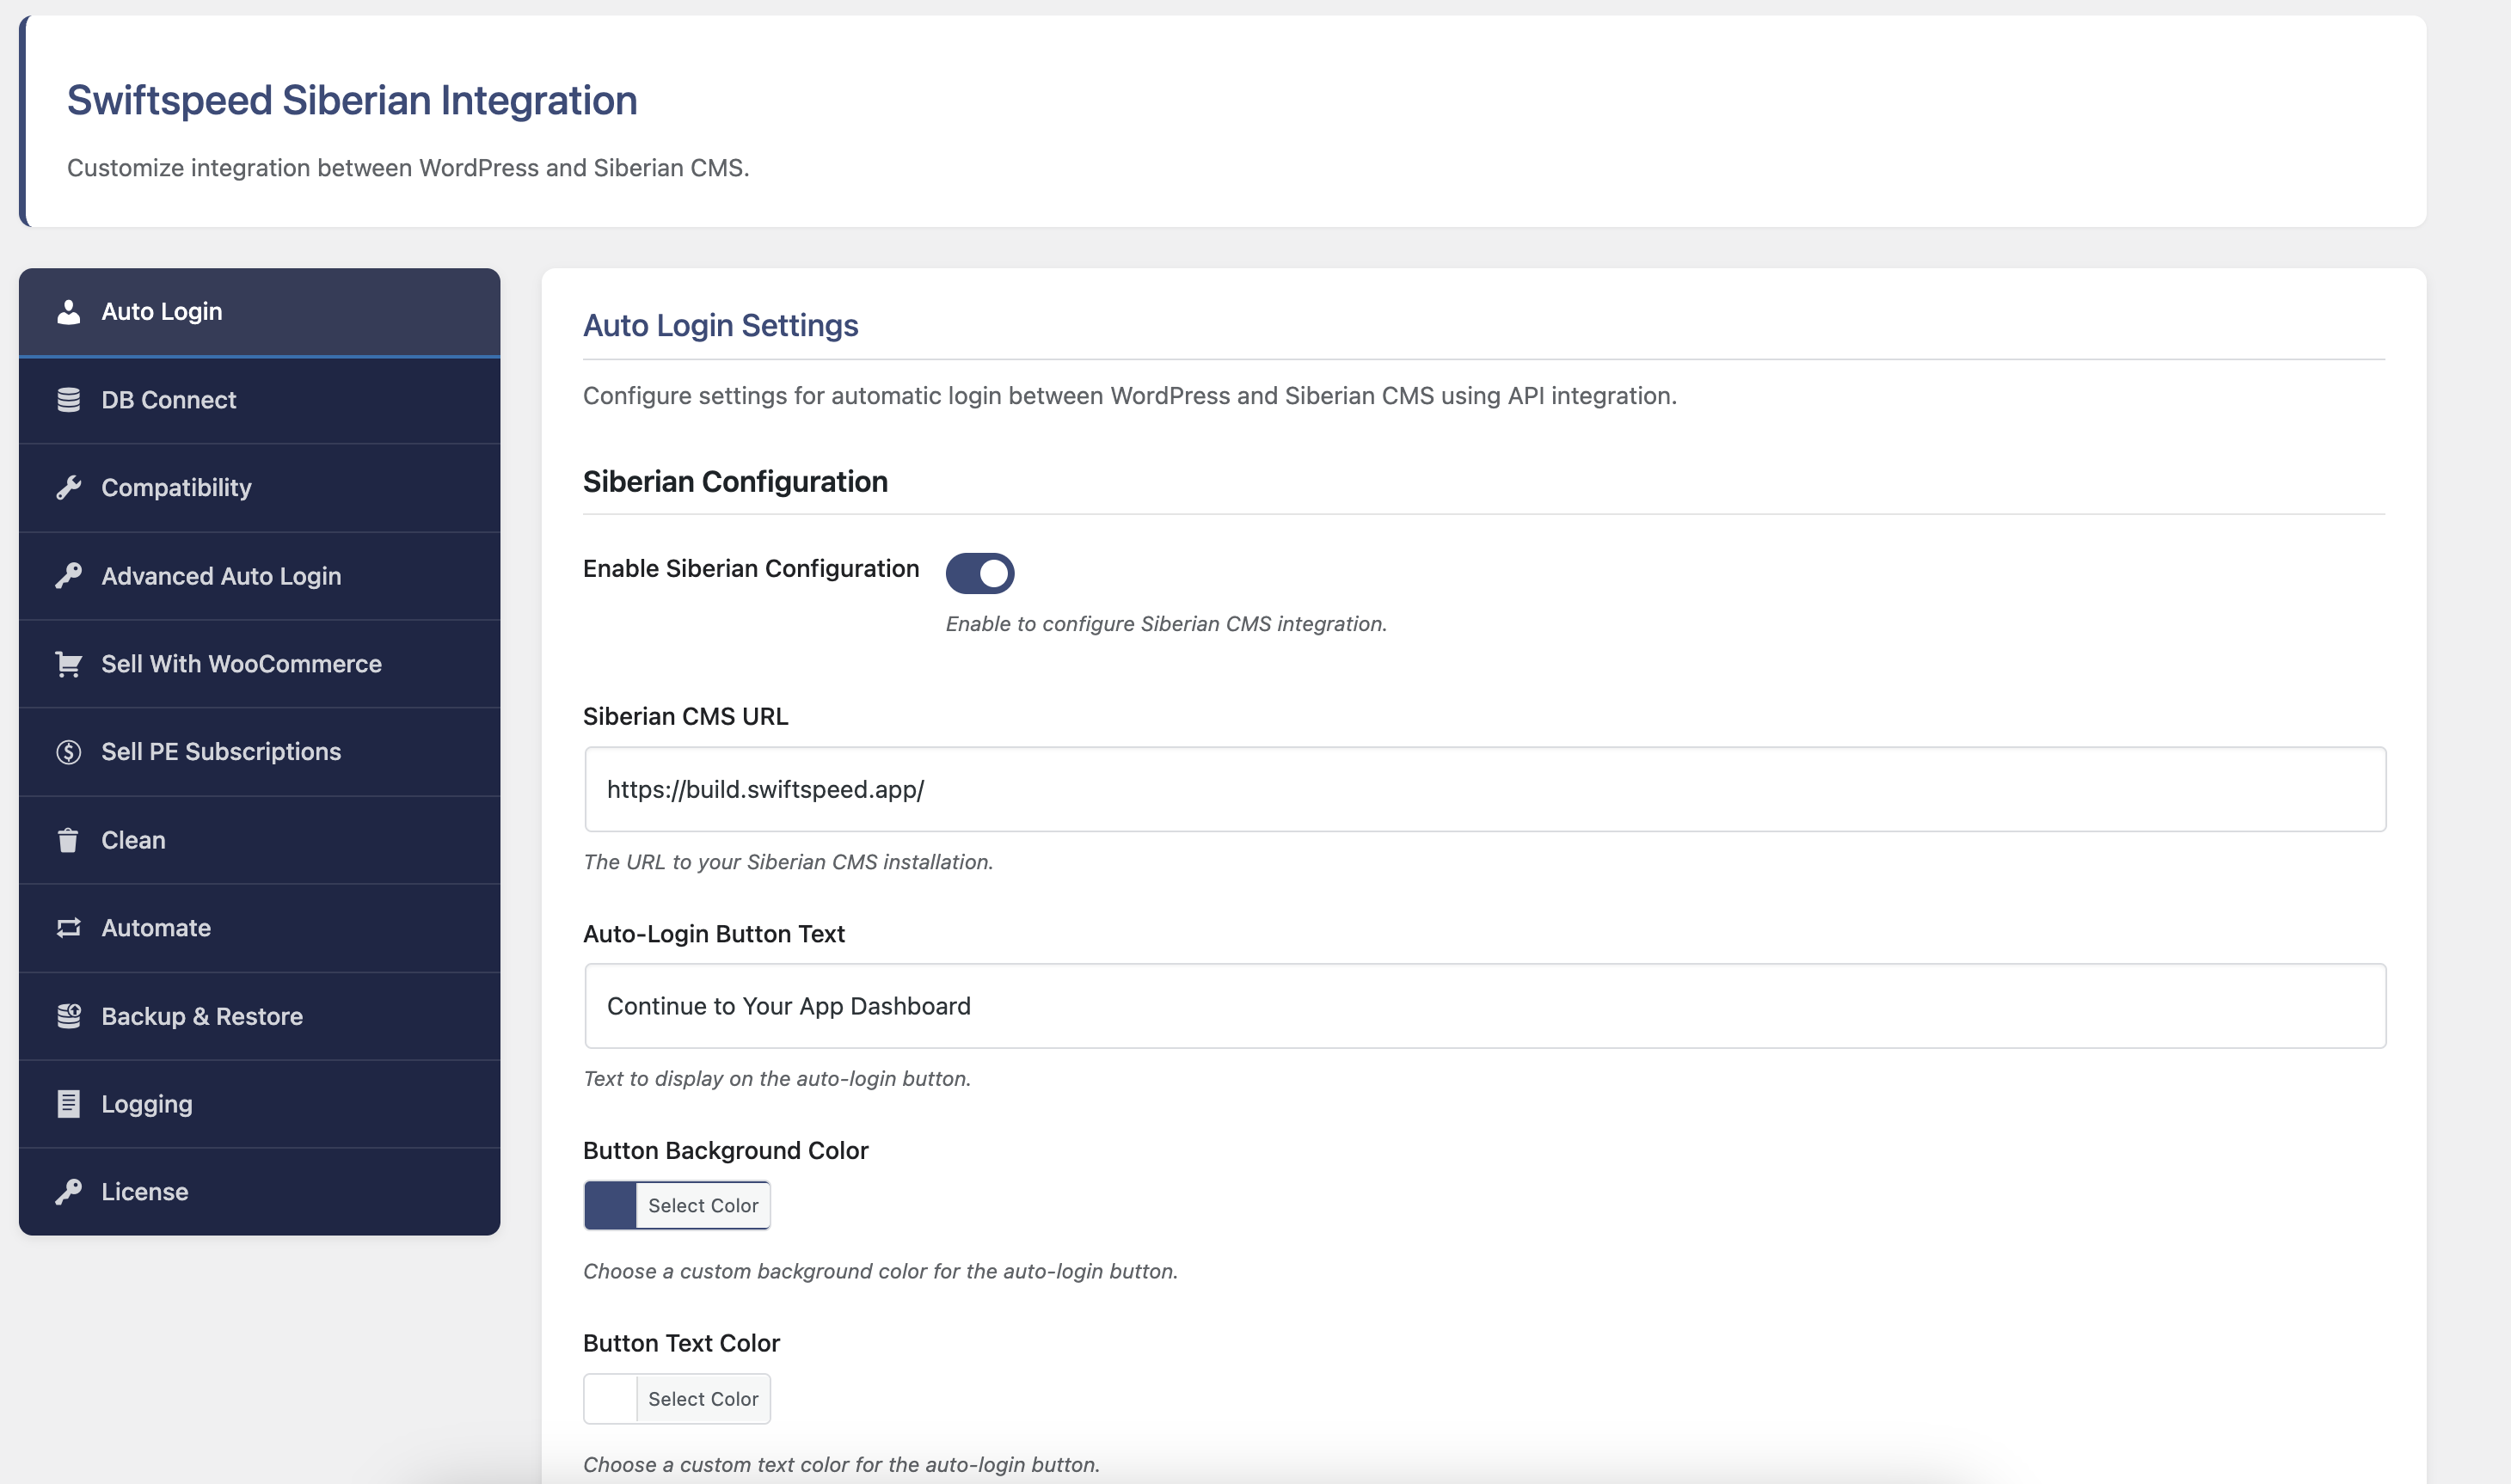Open the Auto Login tab
Screen dimensions: 2511x1484
pos(259,312)
